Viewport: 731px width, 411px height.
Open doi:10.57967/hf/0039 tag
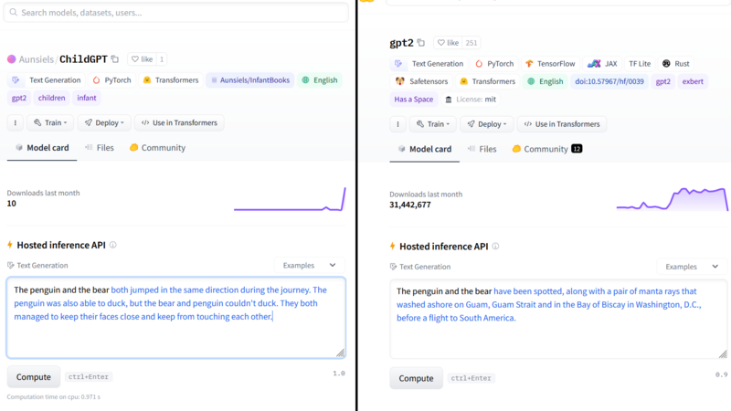(x=609, y=81)
